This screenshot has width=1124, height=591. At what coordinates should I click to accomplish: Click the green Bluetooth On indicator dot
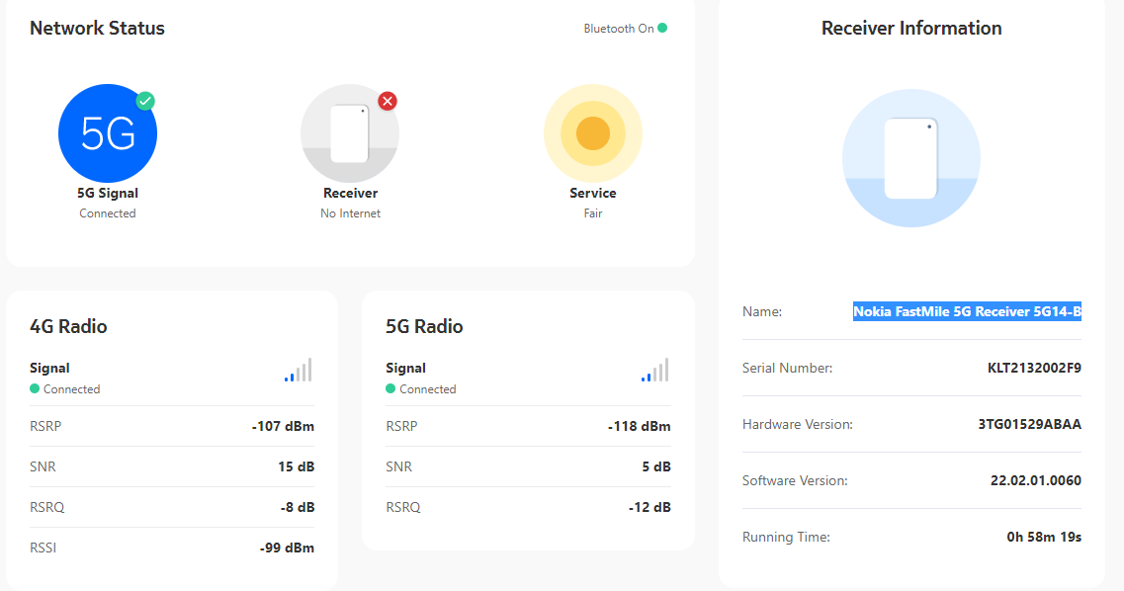tap(662, 29)
